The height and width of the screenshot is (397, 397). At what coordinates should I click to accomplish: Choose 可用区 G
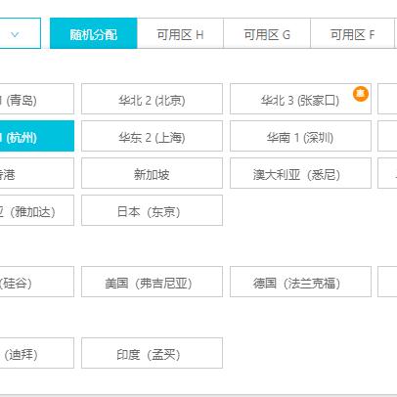pos(267,33)
